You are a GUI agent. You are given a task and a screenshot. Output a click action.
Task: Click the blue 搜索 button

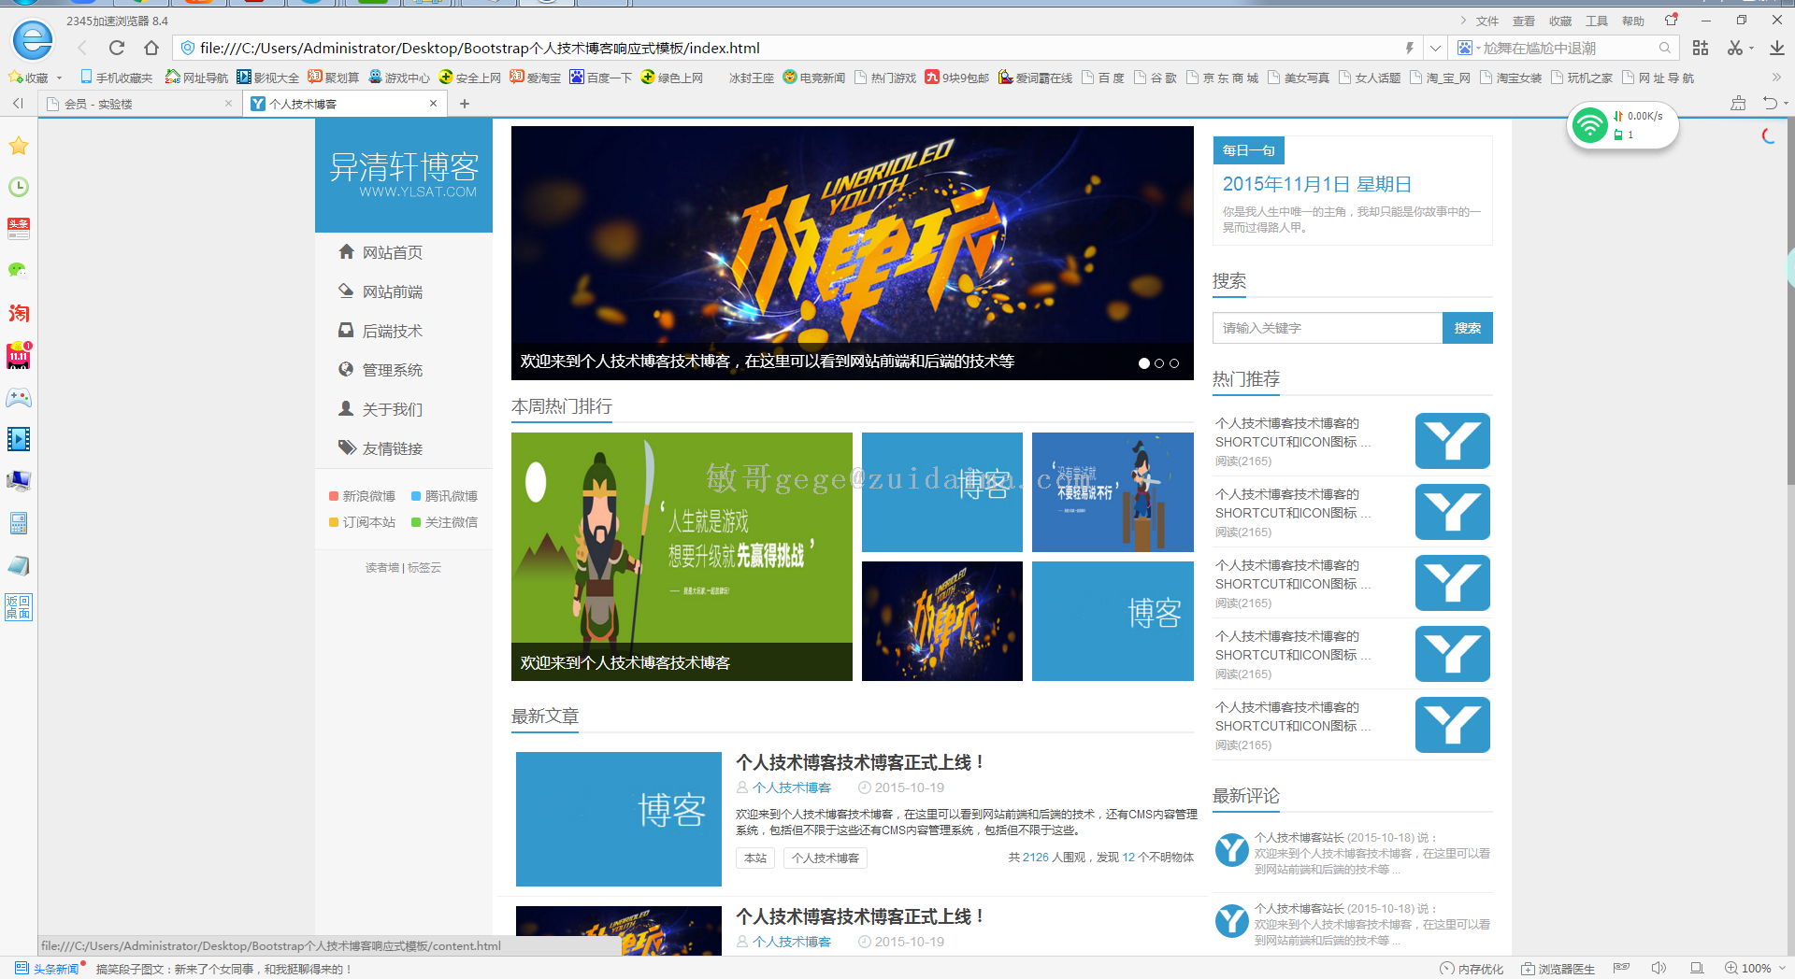[1468, 328]
